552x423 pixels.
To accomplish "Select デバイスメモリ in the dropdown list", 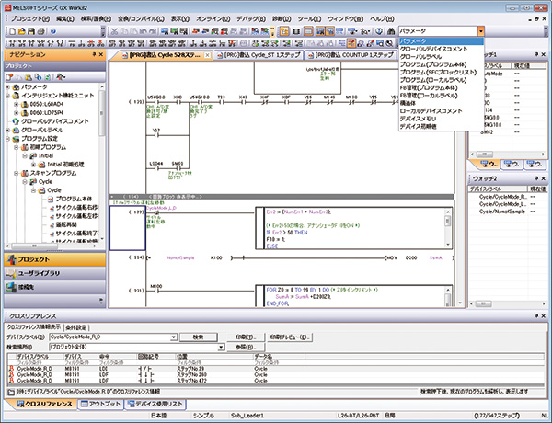I will coord(418,119).
